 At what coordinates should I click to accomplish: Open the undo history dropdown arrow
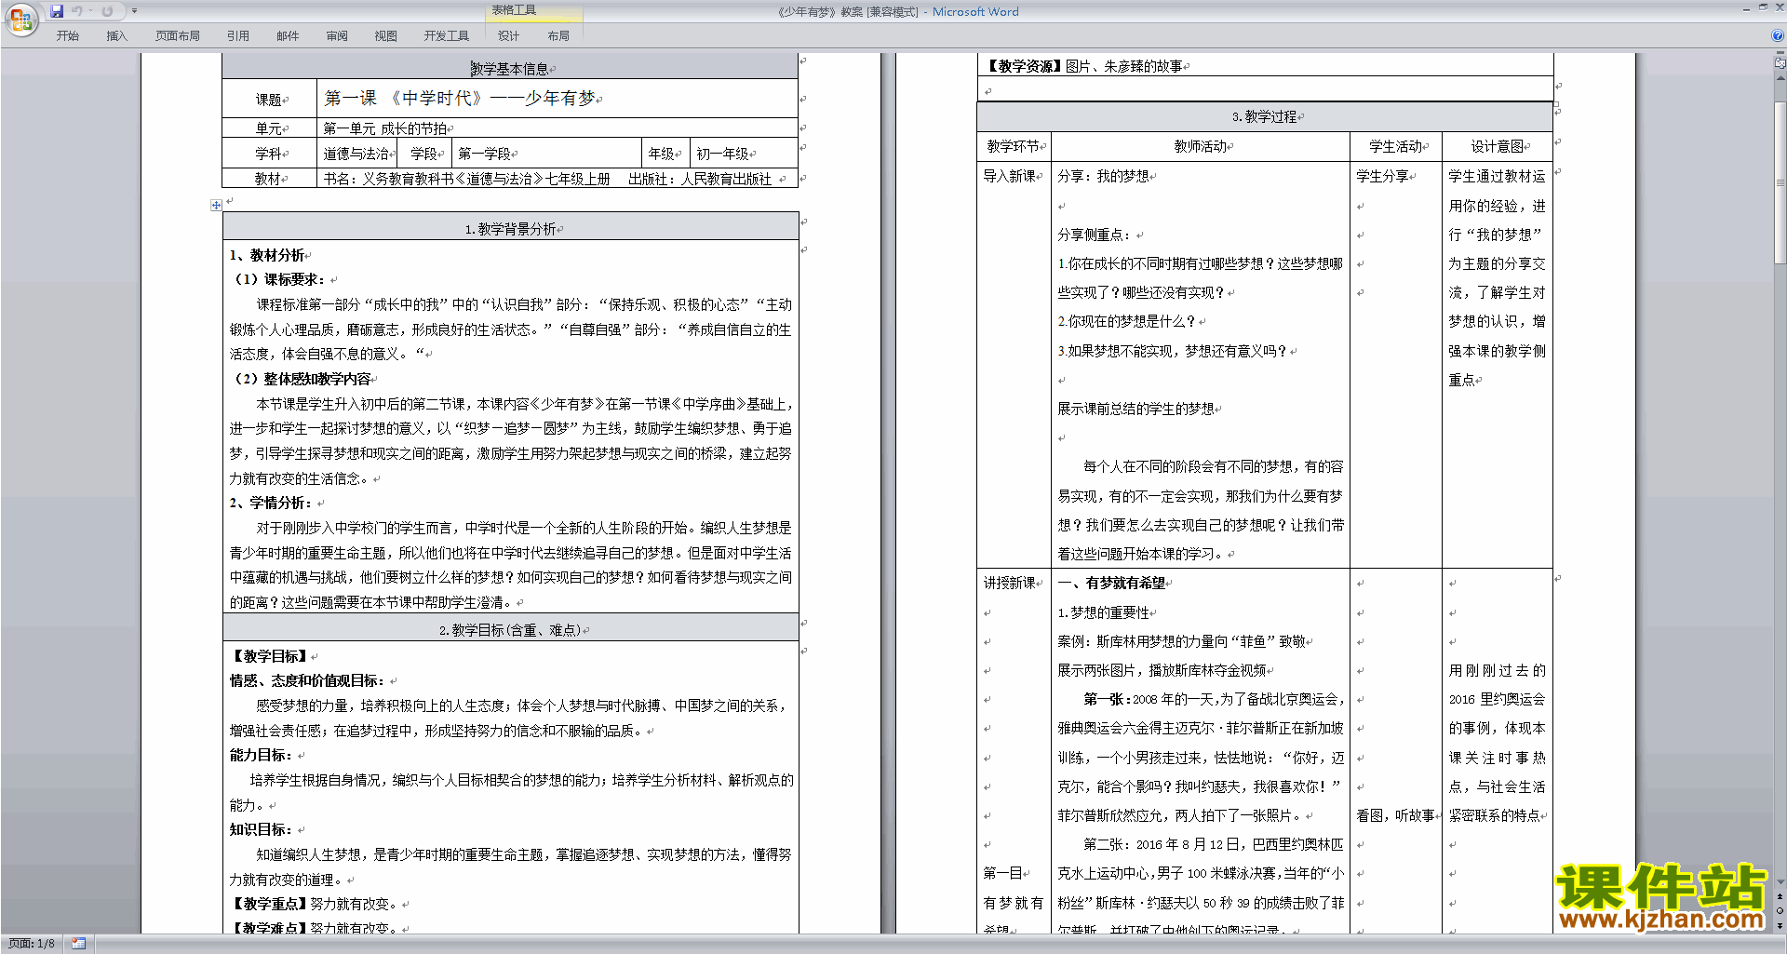(x=90, y=11)
